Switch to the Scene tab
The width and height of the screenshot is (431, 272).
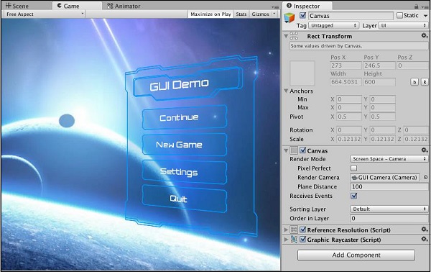point(17,6)
